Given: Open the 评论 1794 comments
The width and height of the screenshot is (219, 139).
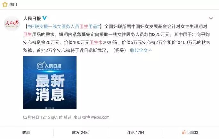Looking at the screenshot, I should click(135, 132).
